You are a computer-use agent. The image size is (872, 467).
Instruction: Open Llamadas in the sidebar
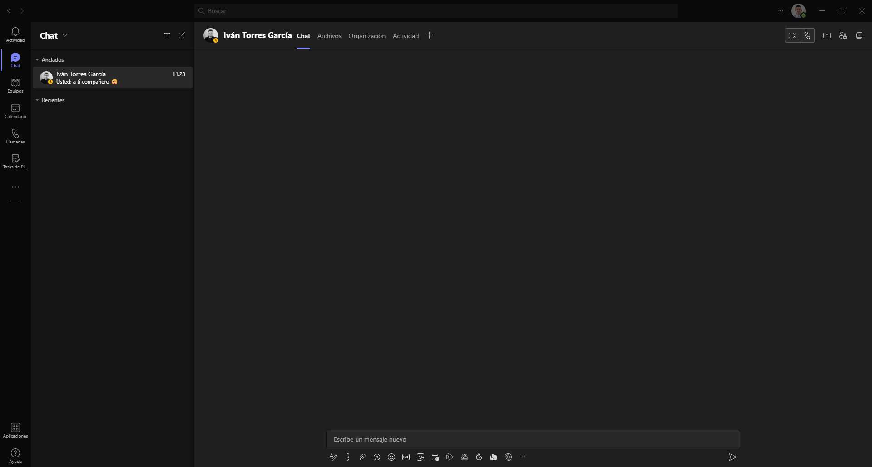pos(15,136)
